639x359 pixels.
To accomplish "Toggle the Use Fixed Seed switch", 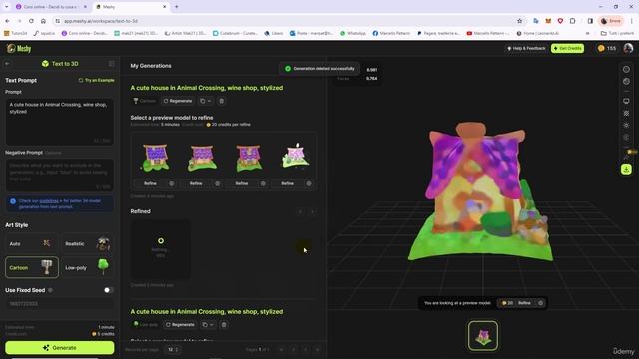I will tap(108, 290).
